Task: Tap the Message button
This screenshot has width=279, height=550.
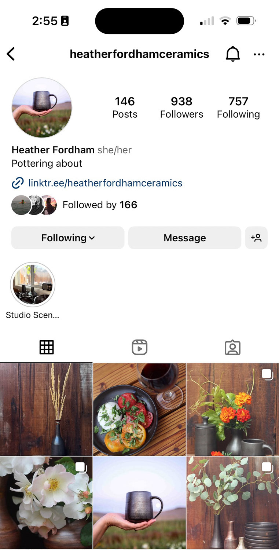Action: coord(184,238)
